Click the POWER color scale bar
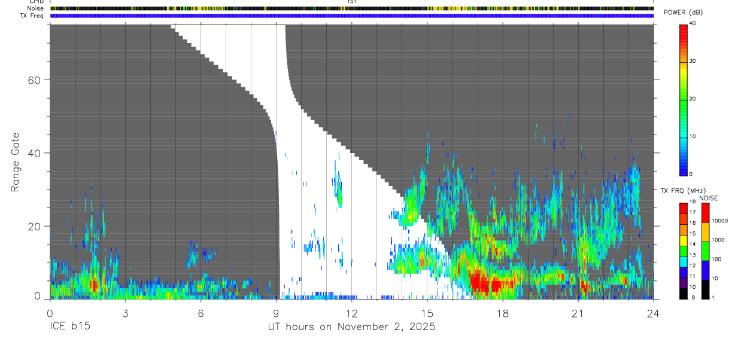The height and width of the screenshot is (339, 735). coord(684,99)
